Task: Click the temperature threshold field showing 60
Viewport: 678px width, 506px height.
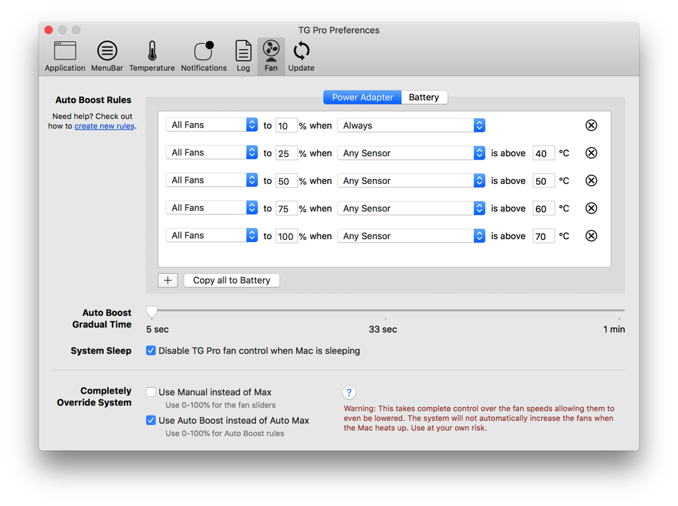Action: tap(544, 209)
